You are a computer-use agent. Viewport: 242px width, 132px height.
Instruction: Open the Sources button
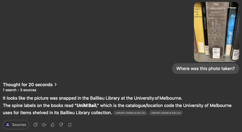click(16, 124)
